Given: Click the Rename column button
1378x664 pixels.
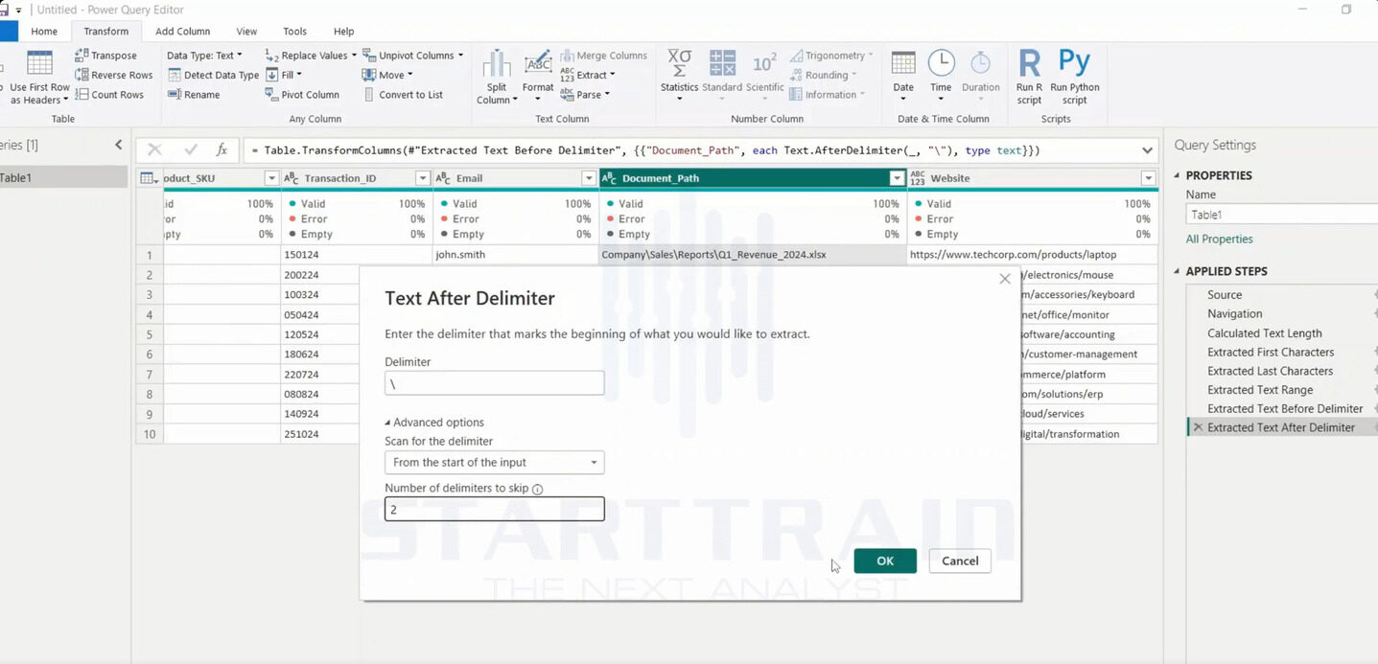Looking at the screenshot, I should pos(194,95).
